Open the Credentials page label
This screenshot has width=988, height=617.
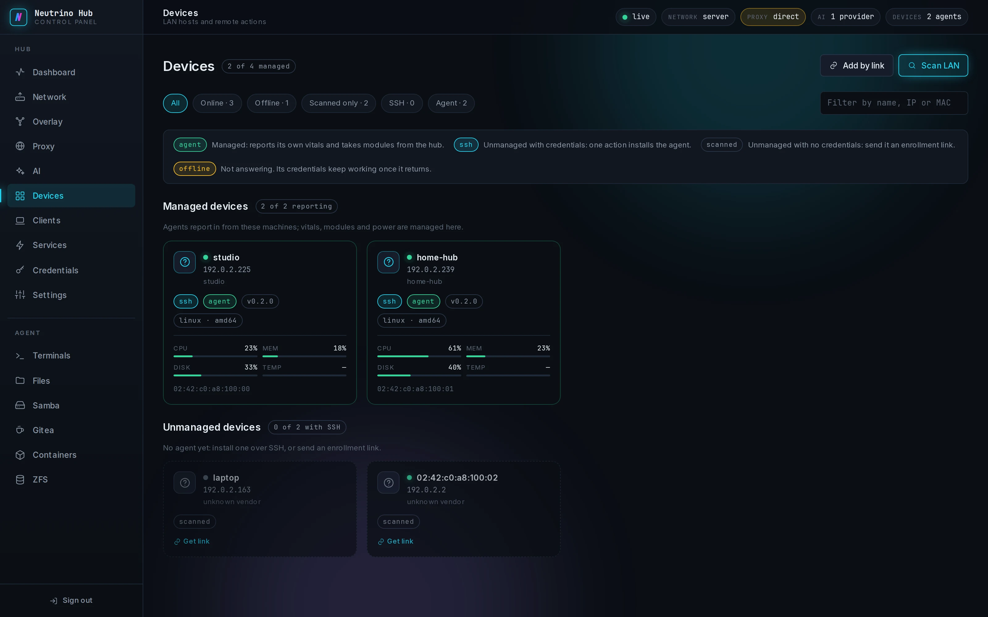tap(56, 270)
